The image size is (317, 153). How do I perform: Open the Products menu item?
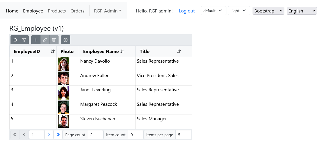point(57,11)
